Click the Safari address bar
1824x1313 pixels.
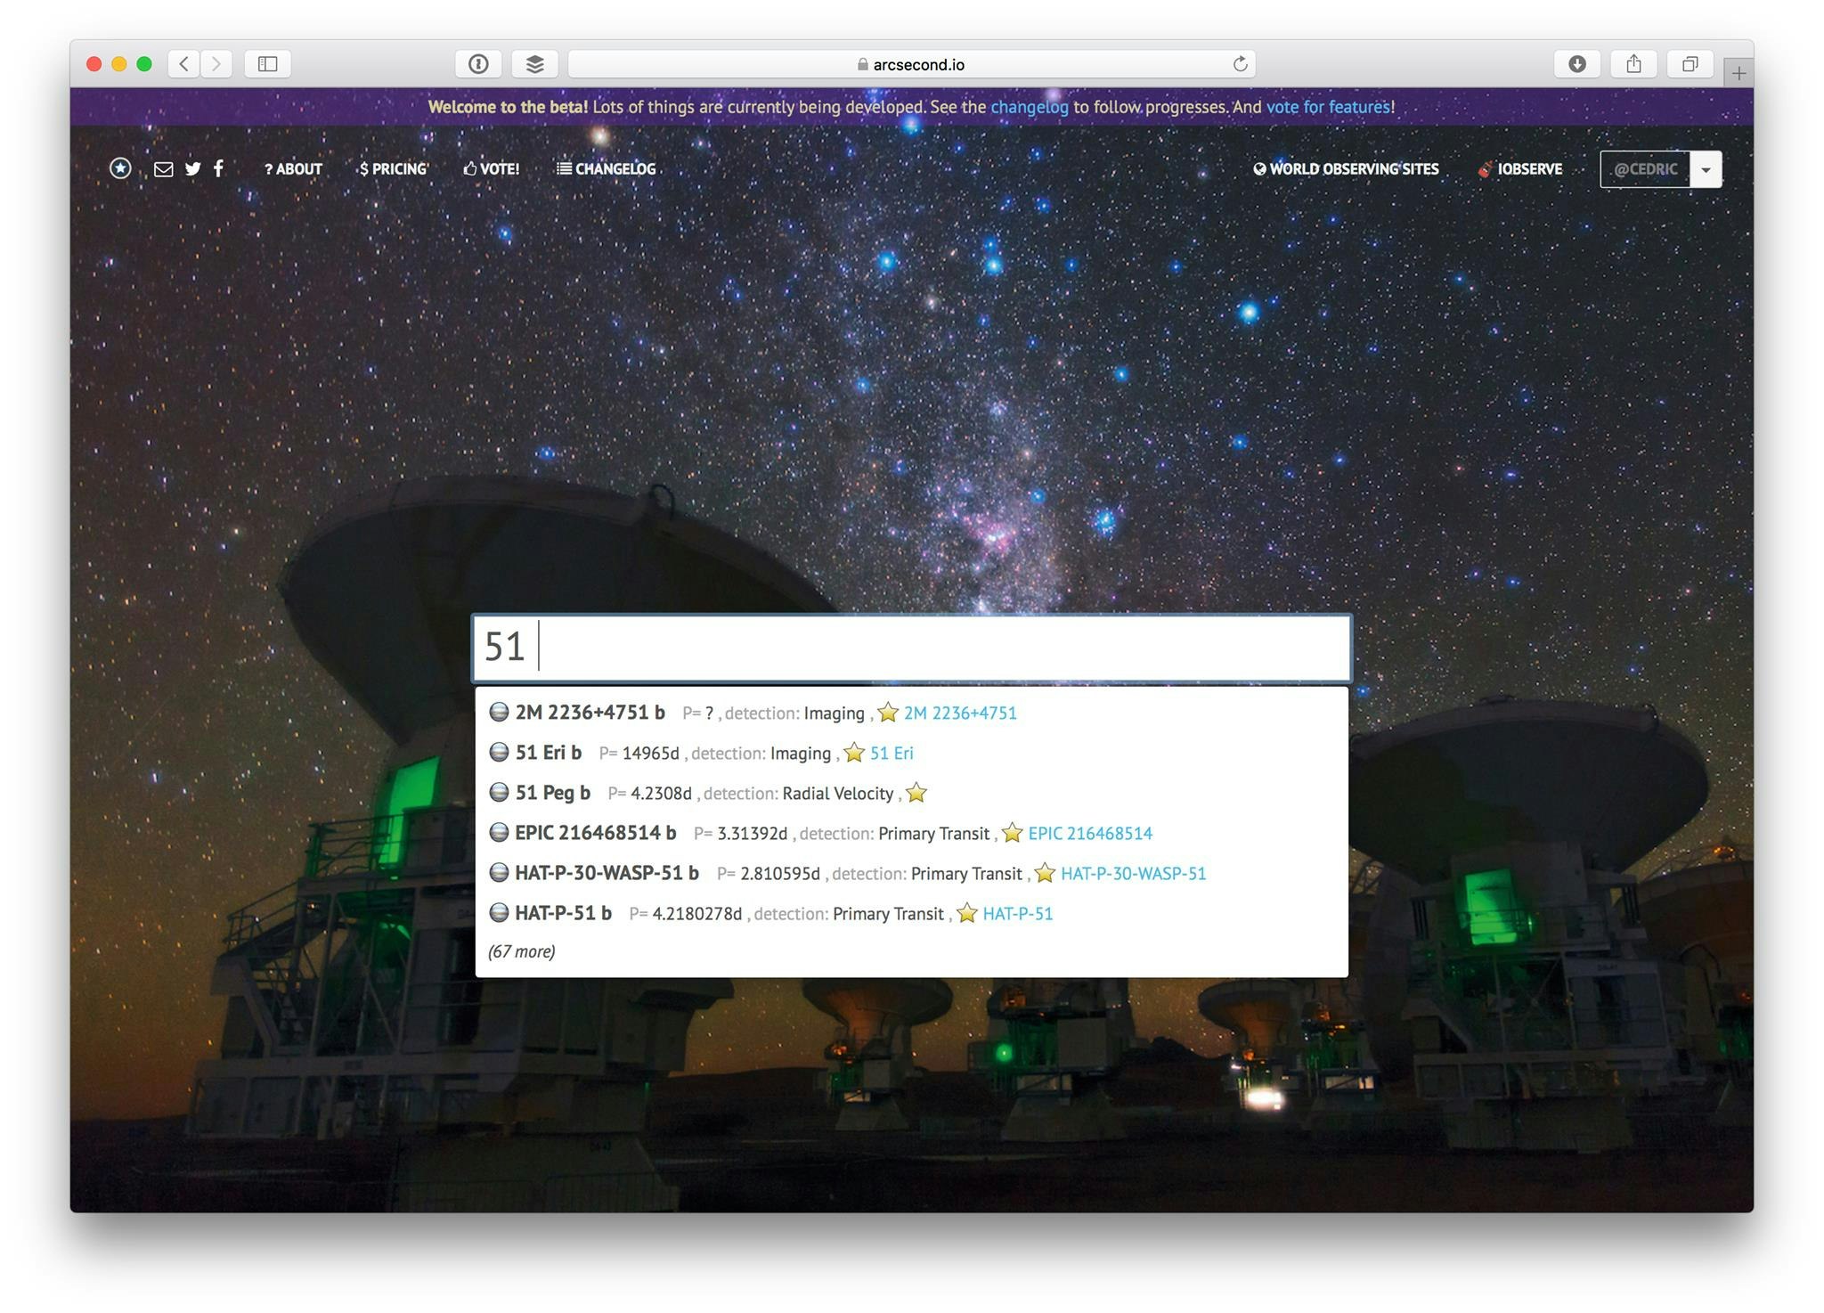910,64
